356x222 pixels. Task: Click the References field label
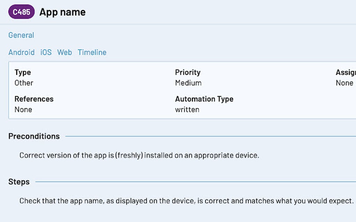[34, 99]
